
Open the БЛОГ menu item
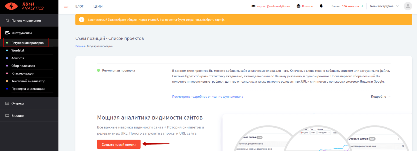click(79, 6)
